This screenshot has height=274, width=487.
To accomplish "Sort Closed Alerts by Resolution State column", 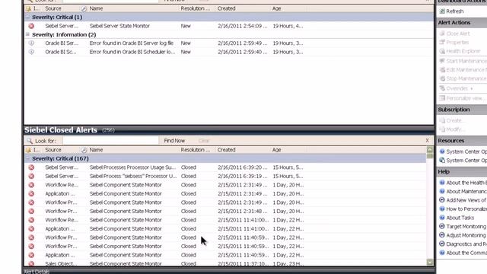I will click(x=196, y=150).
